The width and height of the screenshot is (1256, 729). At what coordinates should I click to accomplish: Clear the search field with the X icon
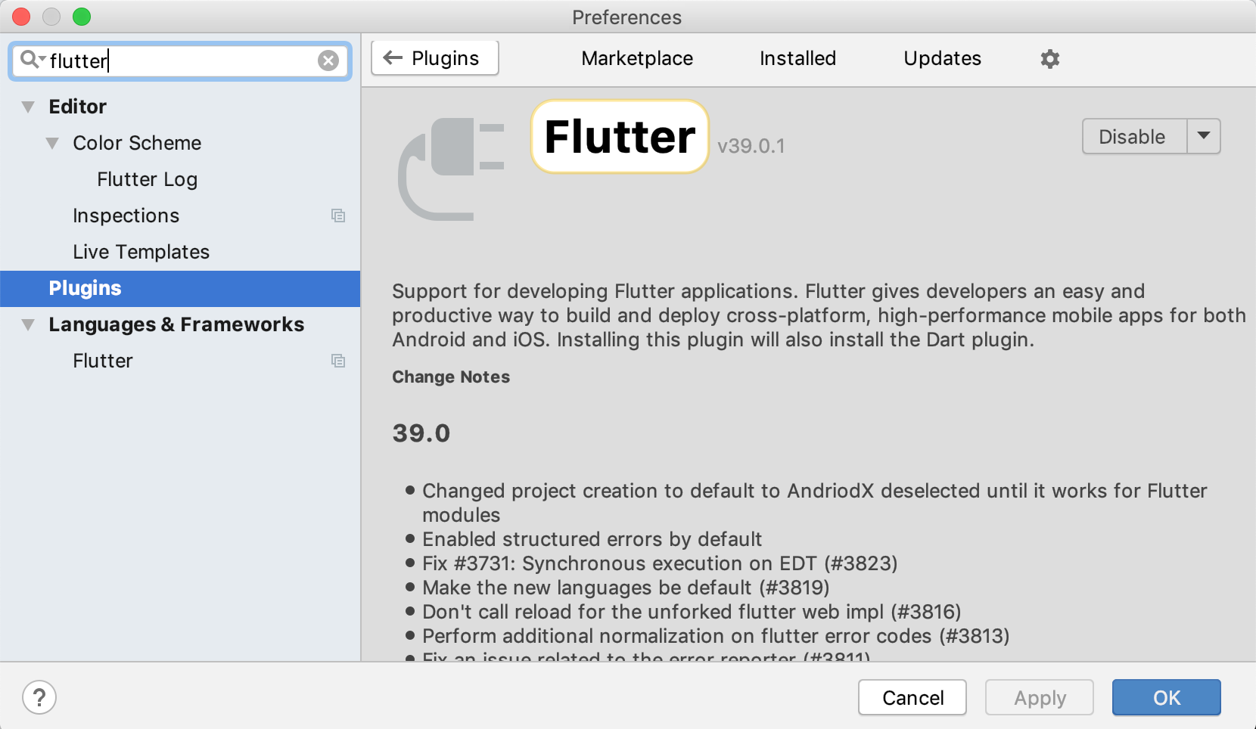tap(328, 60)
